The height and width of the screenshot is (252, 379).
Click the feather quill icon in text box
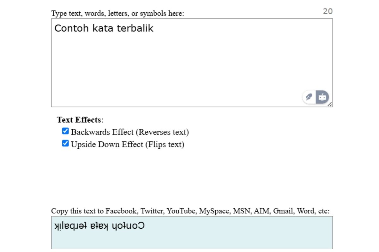[x=309, y=97]
